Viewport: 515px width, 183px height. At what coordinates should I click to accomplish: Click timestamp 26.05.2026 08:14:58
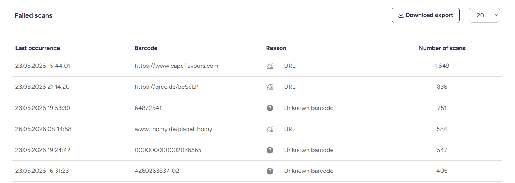coord(43,129)
